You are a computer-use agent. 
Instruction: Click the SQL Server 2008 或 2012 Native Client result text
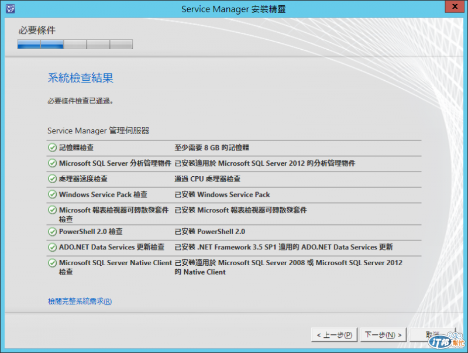pyautogui.click(x=288, y=267)
